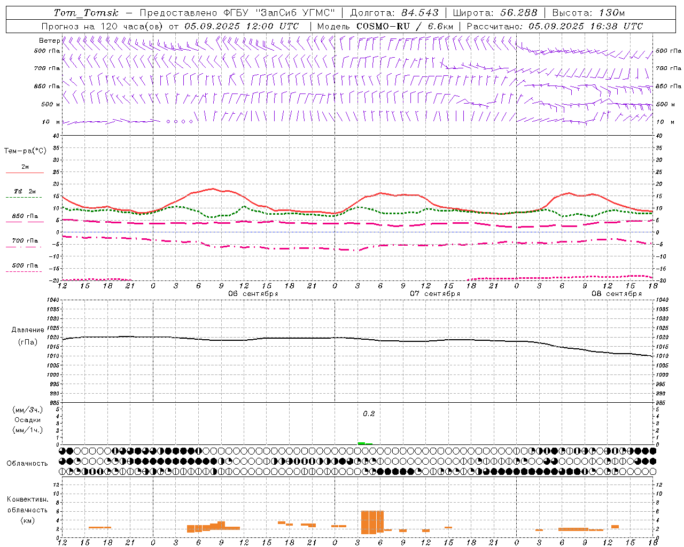Screen dimensions: 684x547
Task: Select the (гПа) unit under Давление
Action: [27, 342]
